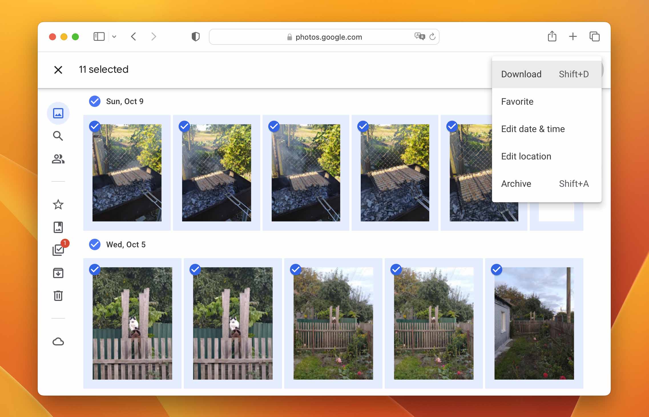Expand the sidebar dropdown chevron in Safari toolbar
649x417 pixels.
[x=114, y=37]
